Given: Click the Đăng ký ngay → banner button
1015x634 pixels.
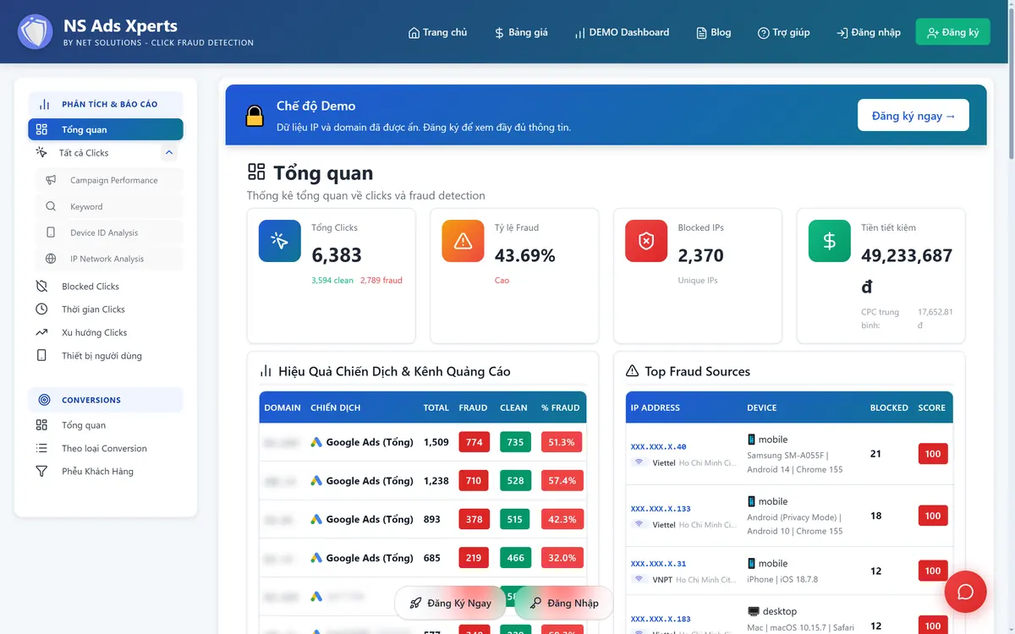Looking at the screenshot, I should pyautogui.click(x=913, y=115).
